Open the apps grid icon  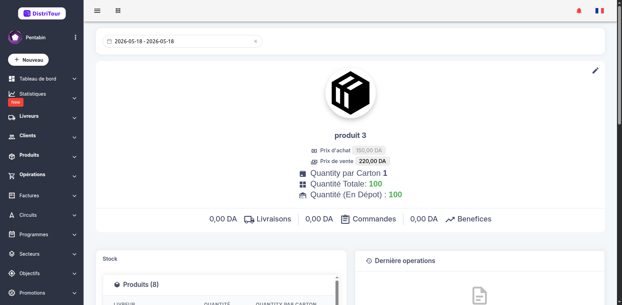[118, 11]
